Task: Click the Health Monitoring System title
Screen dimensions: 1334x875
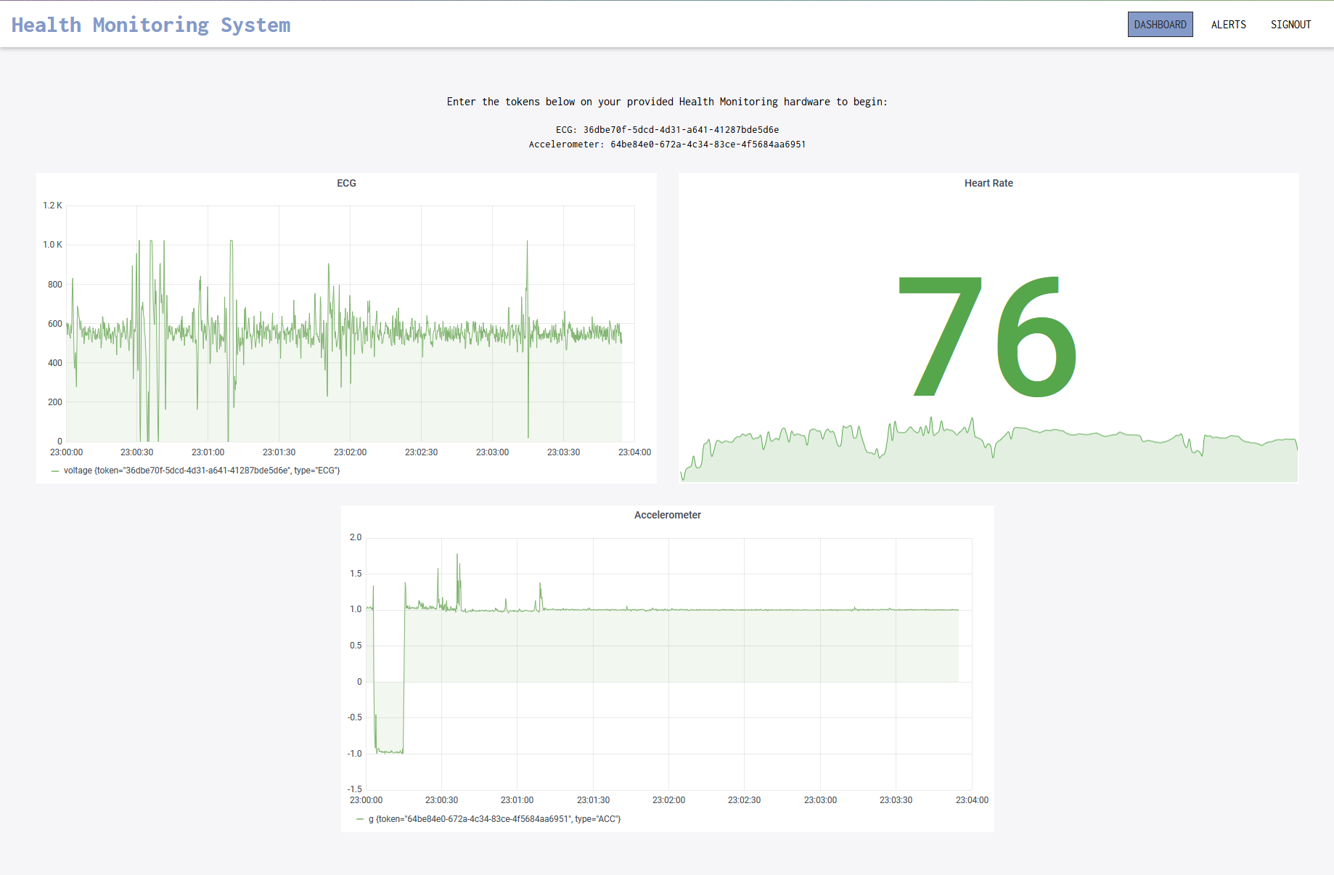Action: 151,25
